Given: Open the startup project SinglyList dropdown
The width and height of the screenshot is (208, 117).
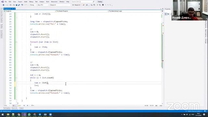Looking at the screenshot, I should pyautogui.click(x=60, y=5).
